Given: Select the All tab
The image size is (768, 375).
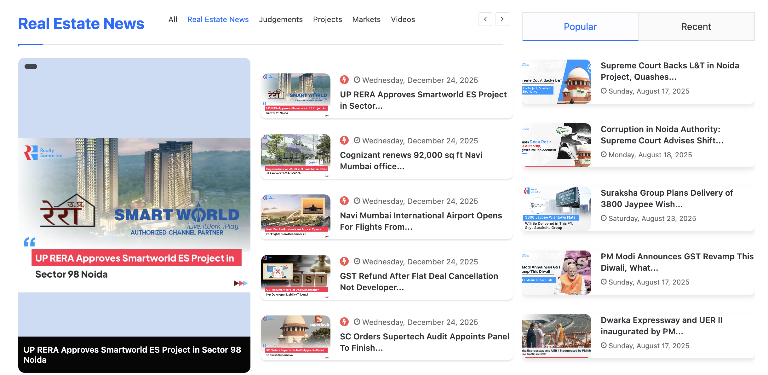Looking at the screenshot, I should click(173, 19).
